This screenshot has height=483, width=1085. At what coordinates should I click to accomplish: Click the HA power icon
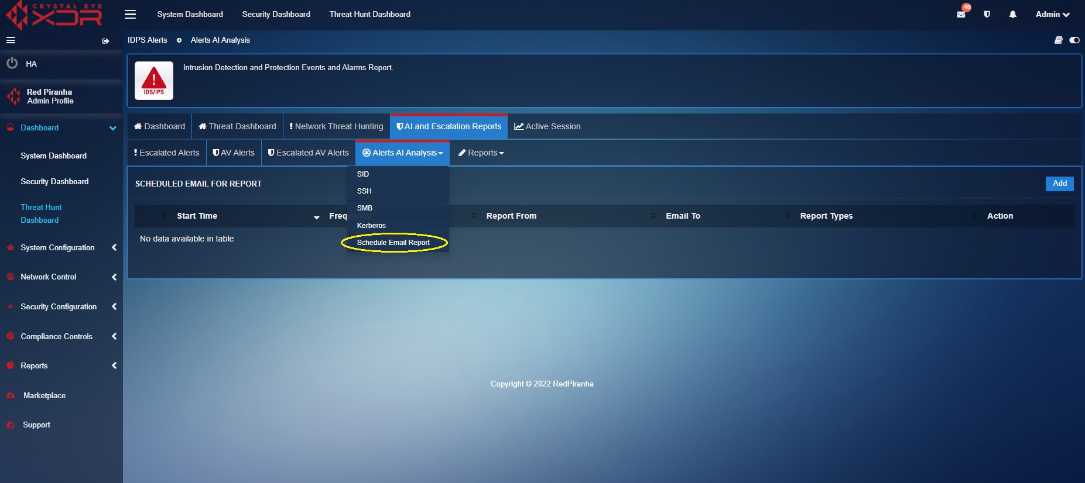(12, 63)
